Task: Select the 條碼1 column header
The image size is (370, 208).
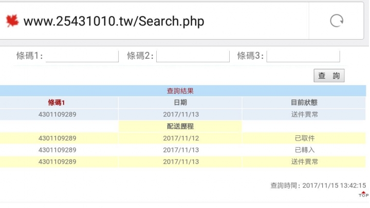Action: point(57,102)
